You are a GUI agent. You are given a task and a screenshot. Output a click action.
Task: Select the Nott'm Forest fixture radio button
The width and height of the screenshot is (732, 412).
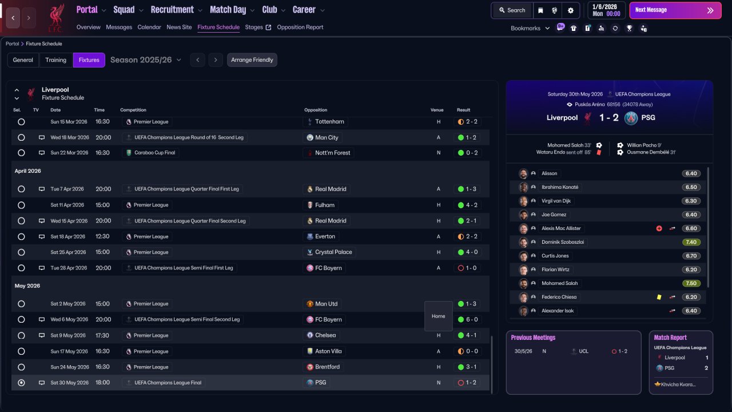click(21, 153)
